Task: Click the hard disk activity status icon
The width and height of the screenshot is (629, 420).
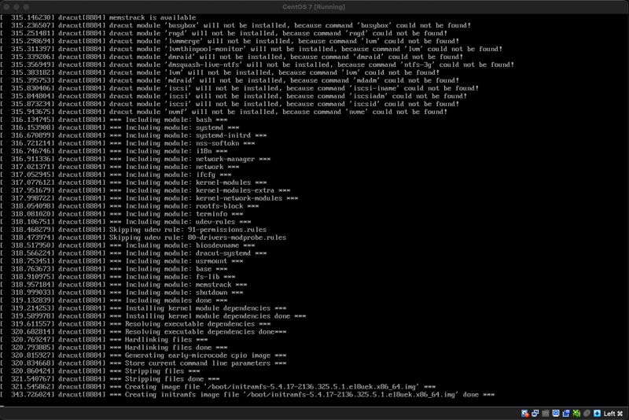Action: pyautogui.click(x=524, y=413)
